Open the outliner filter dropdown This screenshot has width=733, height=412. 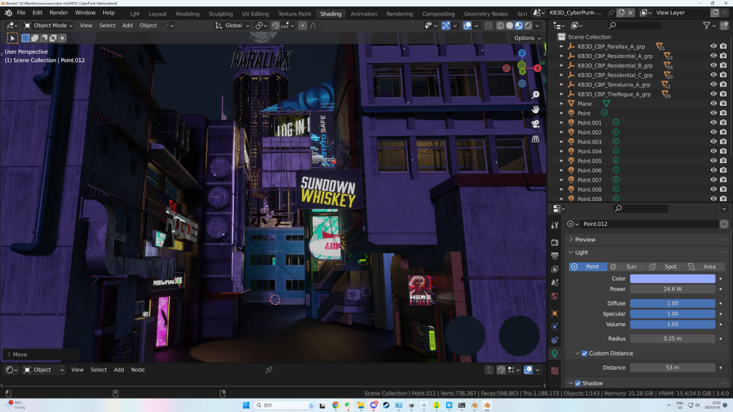click(708, 26)
